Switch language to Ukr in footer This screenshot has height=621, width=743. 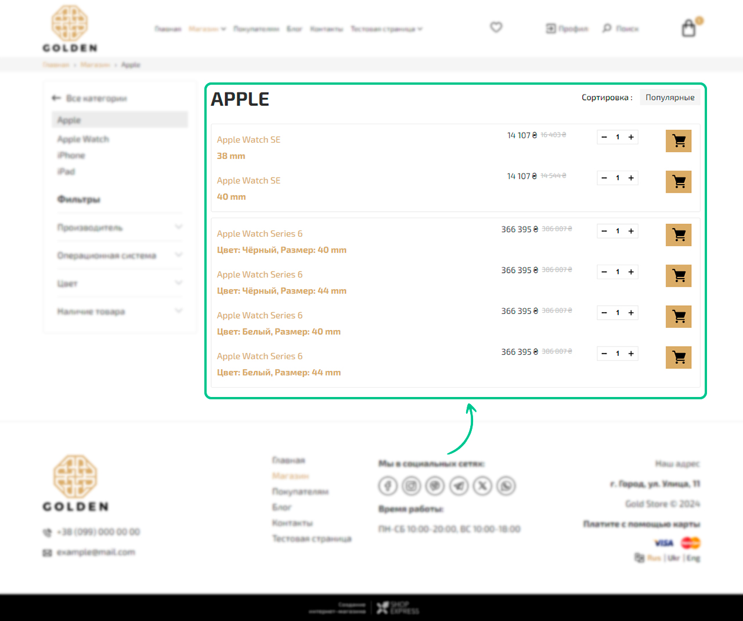tap(674, 558)
